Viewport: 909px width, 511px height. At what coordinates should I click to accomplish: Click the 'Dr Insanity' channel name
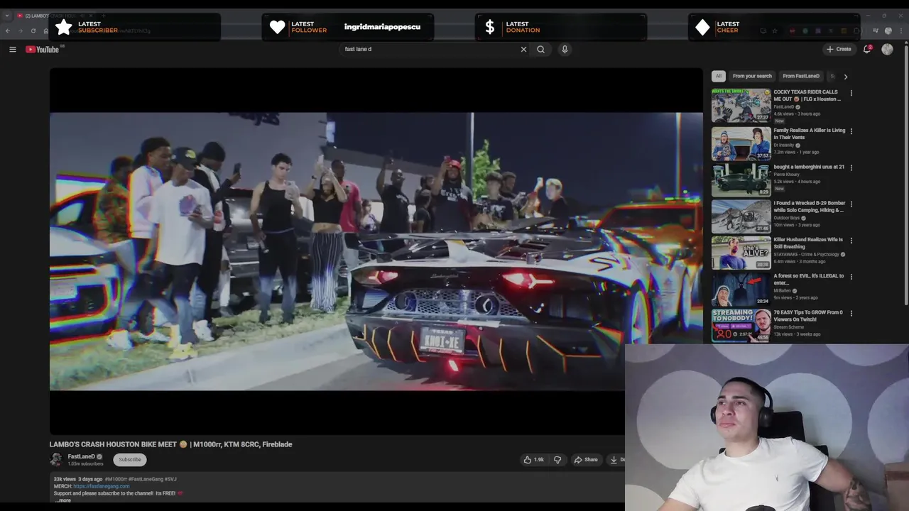[784, 145]
